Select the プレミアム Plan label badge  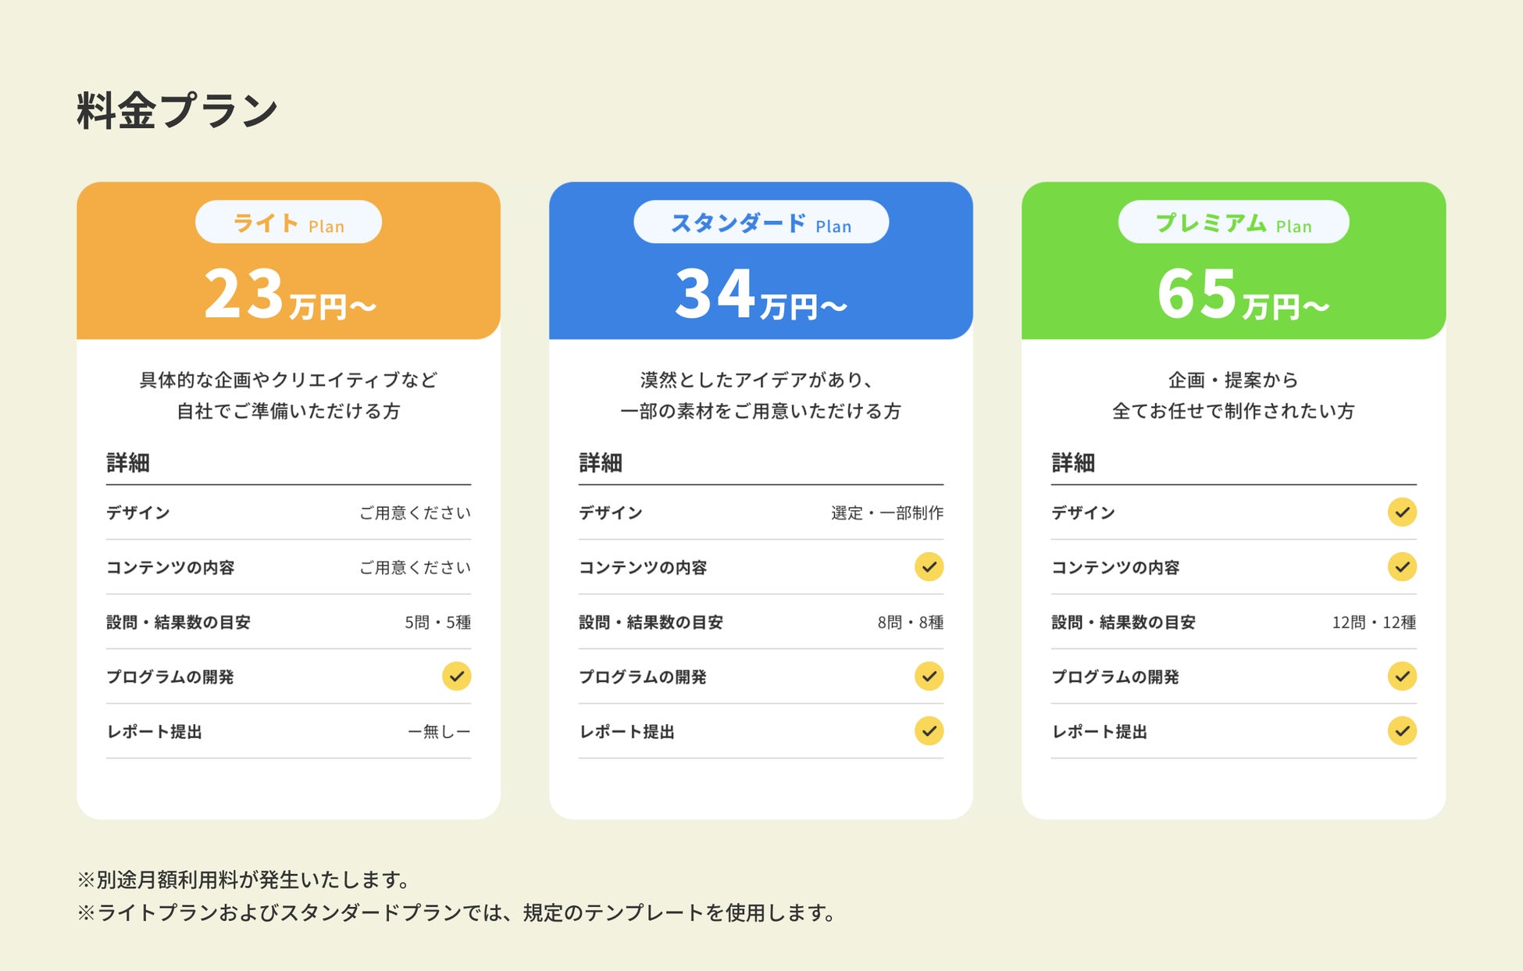[x=1233, y=223]
